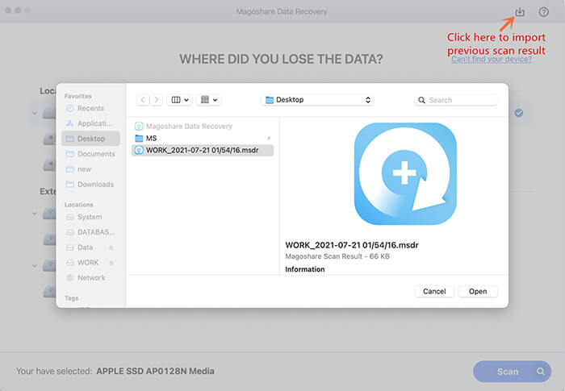Open the Desktop location popup
565x391 pixels.
(x=317, y=100)
